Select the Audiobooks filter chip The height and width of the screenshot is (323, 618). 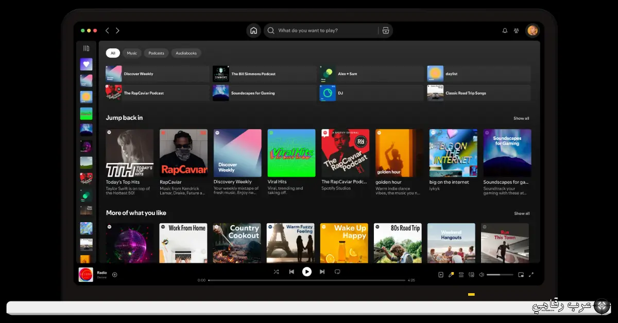pos(186,53)
